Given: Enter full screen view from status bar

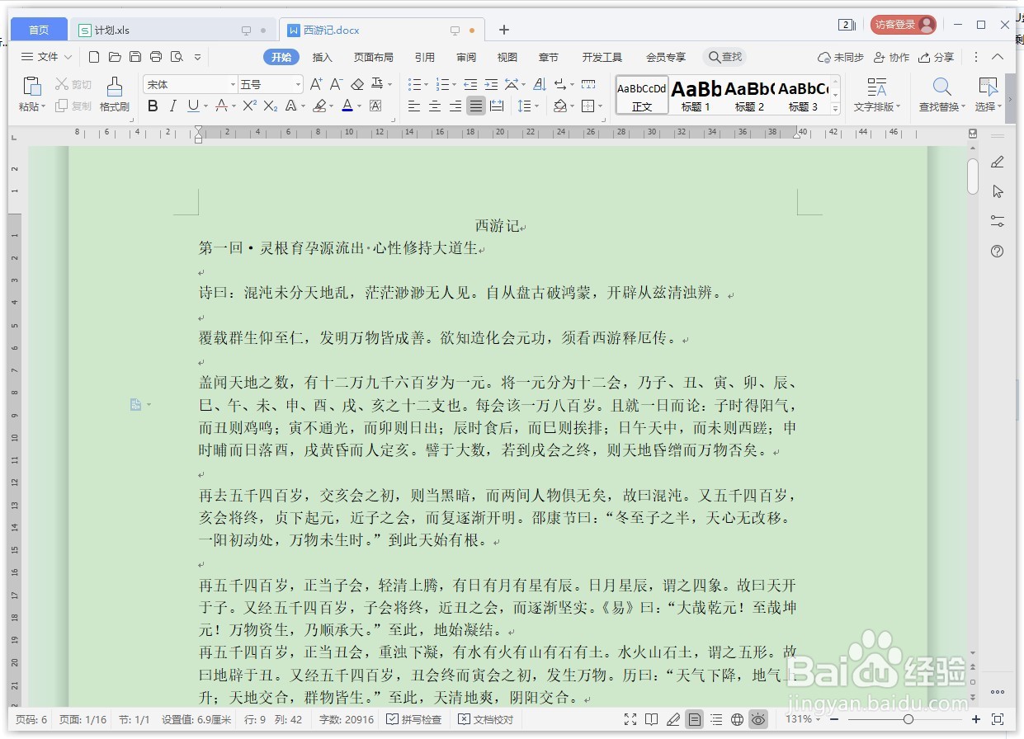Looking at the screenshot, I should click(x=630, y=719).
